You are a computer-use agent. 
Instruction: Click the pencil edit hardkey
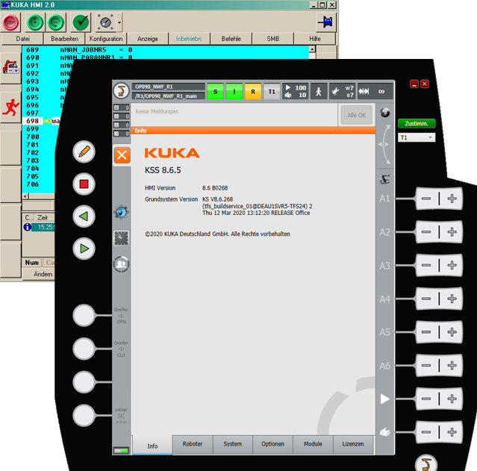point(84,152)
